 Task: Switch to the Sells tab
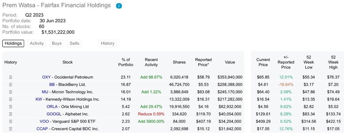74,43
